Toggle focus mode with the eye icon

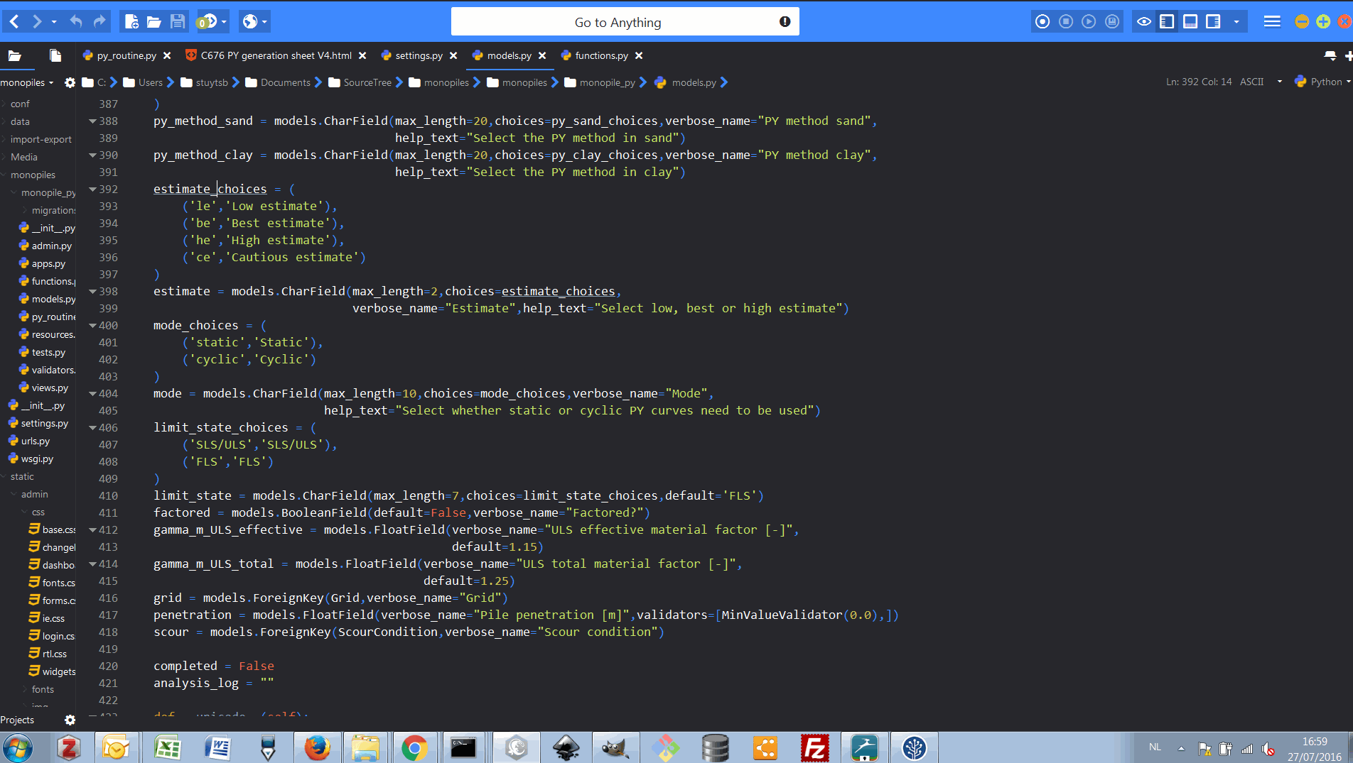pos(1143,22)
